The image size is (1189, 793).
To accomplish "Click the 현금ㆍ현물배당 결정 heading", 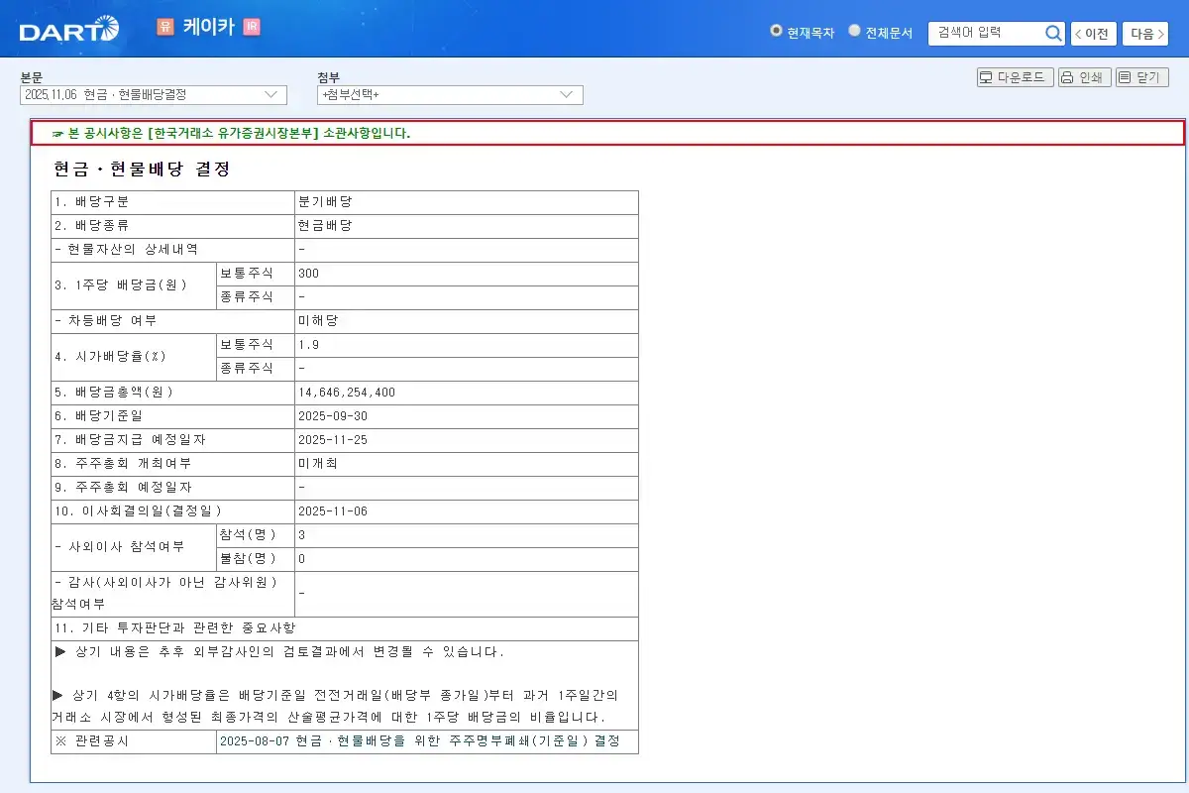I will (142, 170).
